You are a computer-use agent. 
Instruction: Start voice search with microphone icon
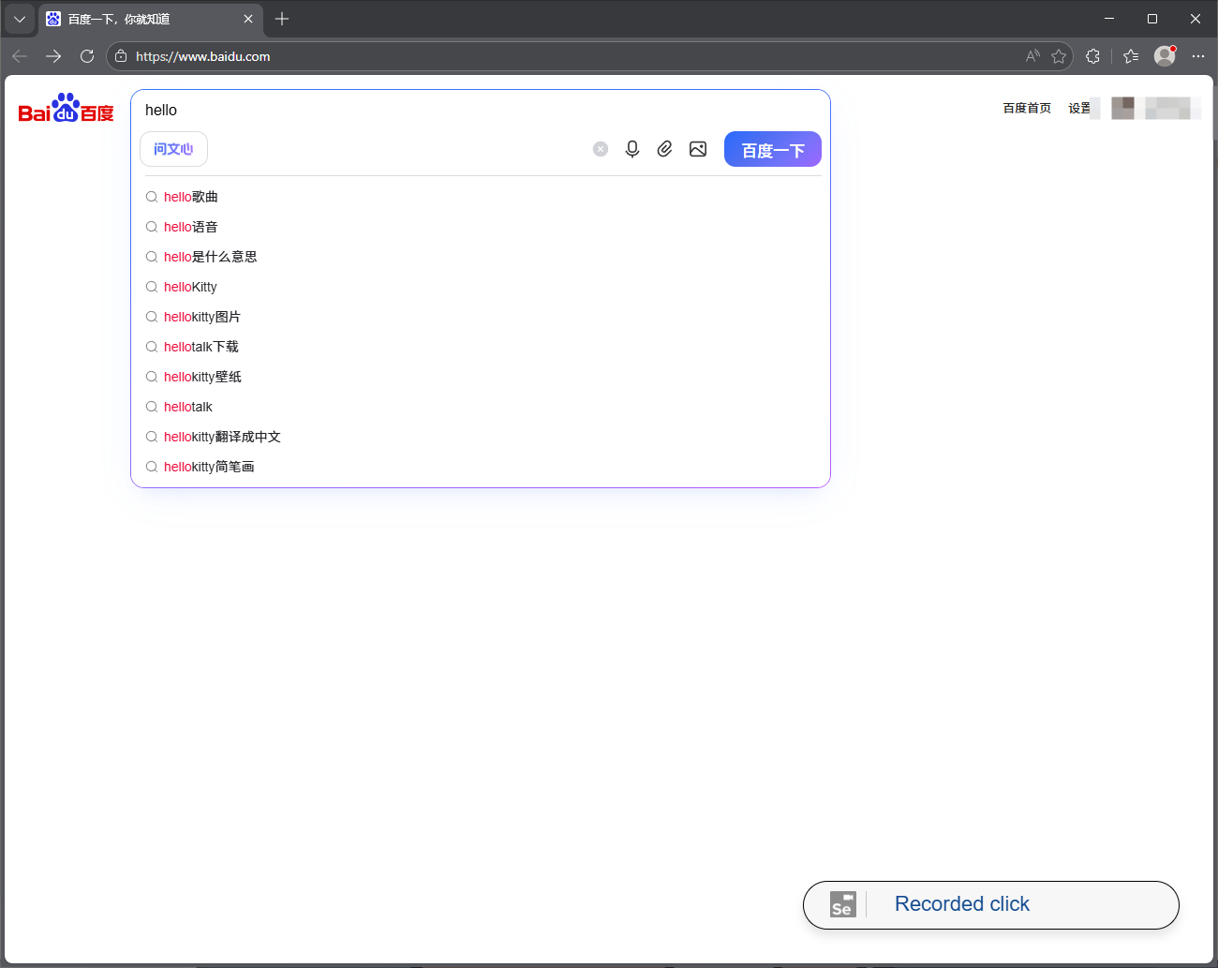pos(632,149)
